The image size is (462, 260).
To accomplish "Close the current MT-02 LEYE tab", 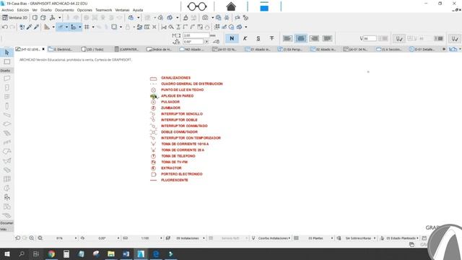I will 43,49.
